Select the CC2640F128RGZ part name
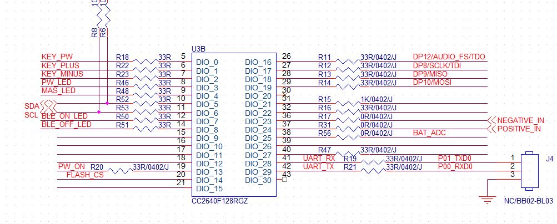 [219, 201]
